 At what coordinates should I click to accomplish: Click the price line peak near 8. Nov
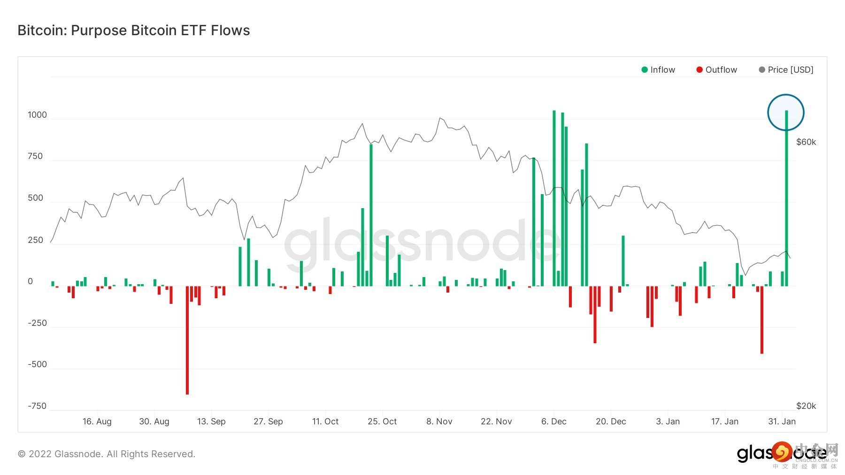[440, 118]
